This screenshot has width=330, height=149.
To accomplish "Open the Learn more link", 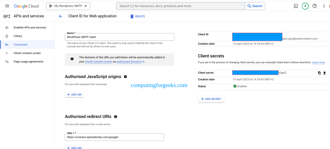I will [x=318, y=62].
